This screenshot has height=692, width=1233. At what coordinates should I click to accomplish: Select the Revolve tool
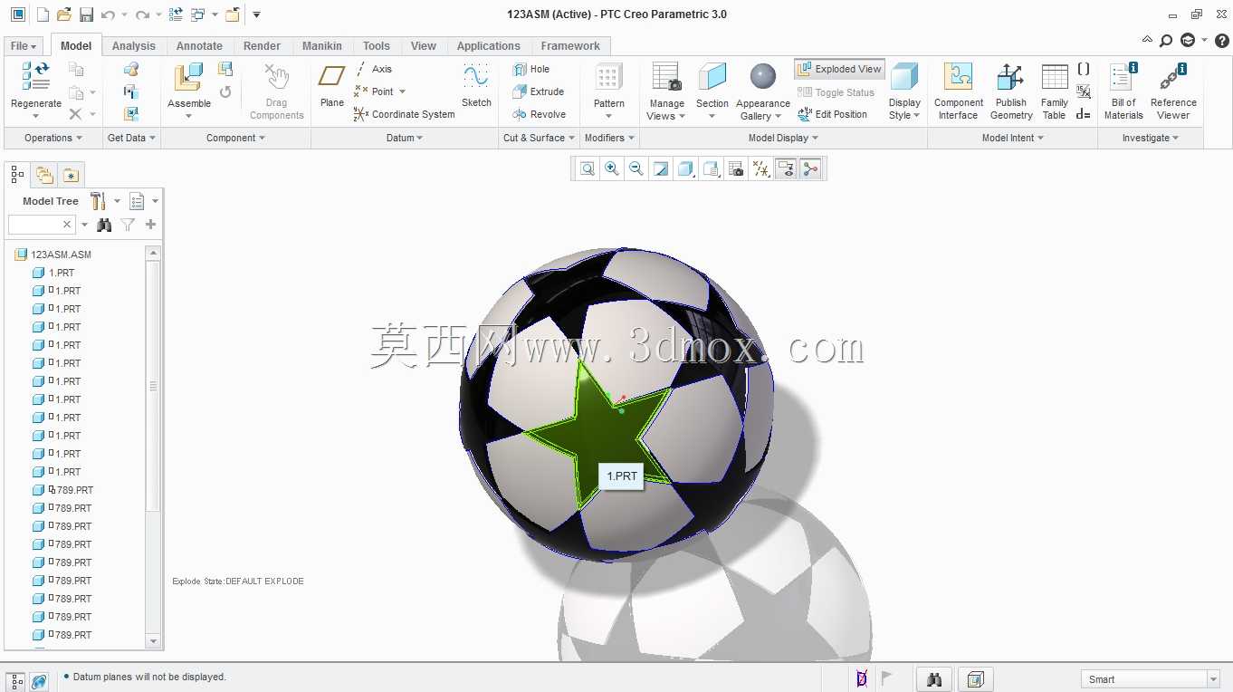coord(539,114)
